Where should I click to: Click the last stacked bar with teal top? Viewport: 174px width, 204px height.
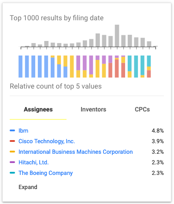(149, 67)
